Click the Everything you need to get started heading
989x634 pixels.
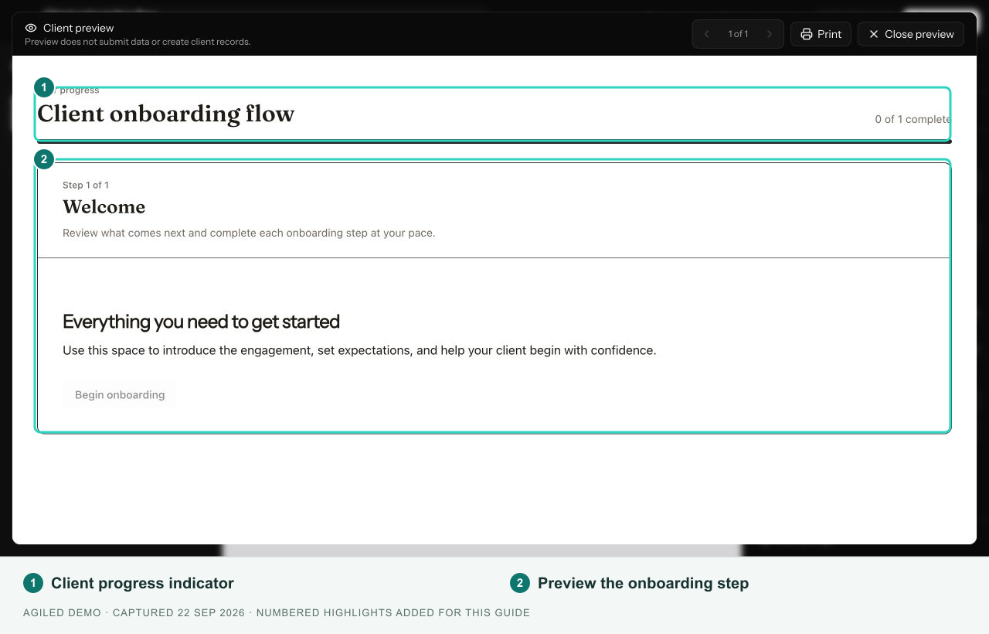pyautogui.click(x=201, y=322)
